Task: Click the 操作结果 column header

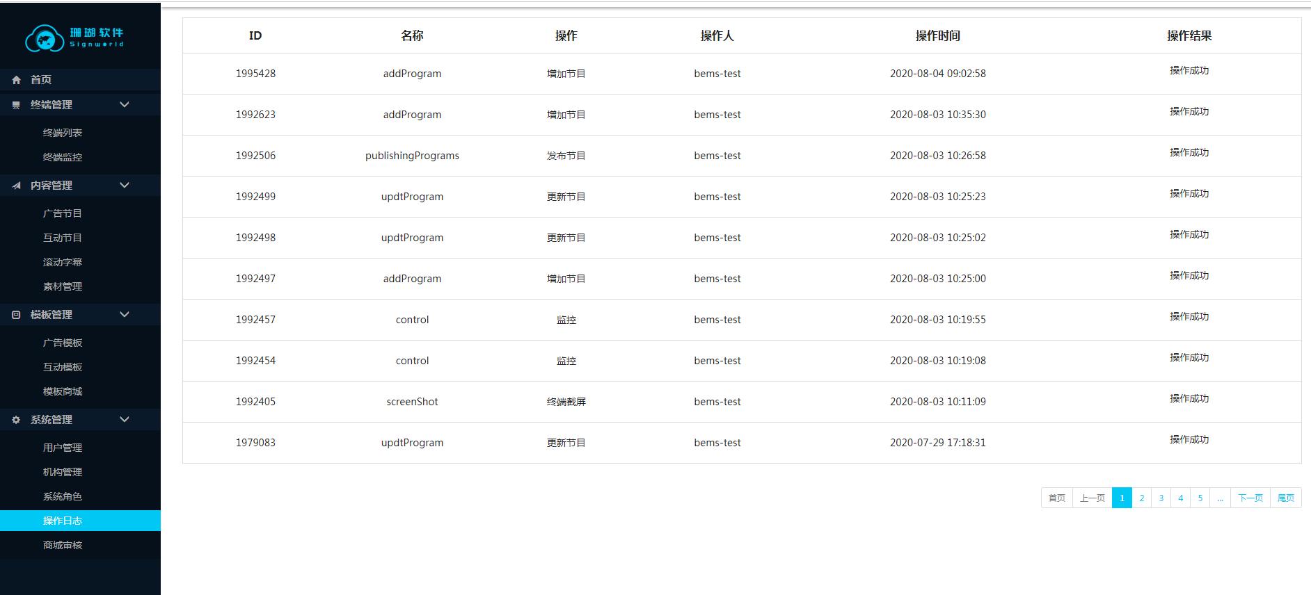Action: [x=1189, y=35]
